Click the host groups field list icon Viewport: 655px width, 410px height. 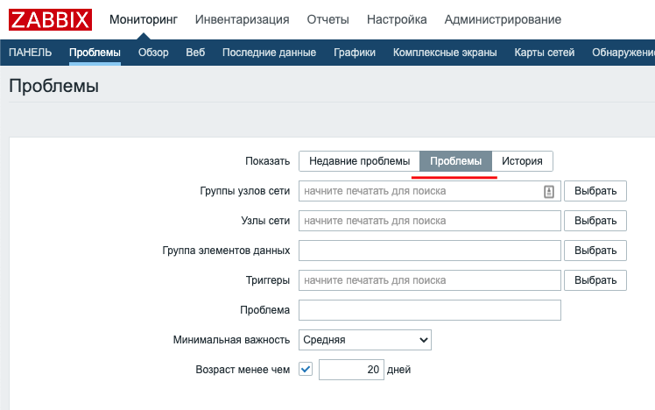(x=549, y=191)
